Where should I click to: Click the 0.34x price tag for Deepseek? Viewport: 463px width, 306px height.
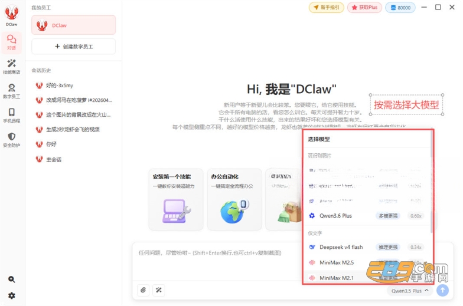click(x=416, y=247)
